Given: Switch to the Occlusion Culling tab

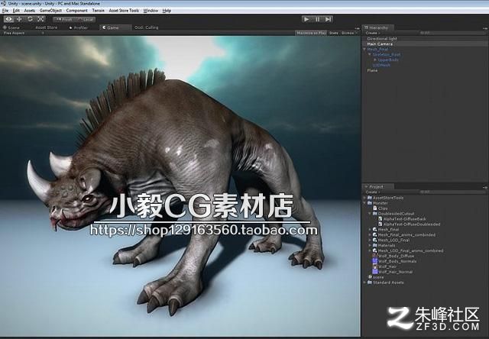Looking at the screenshot, I should pos(146,27).
